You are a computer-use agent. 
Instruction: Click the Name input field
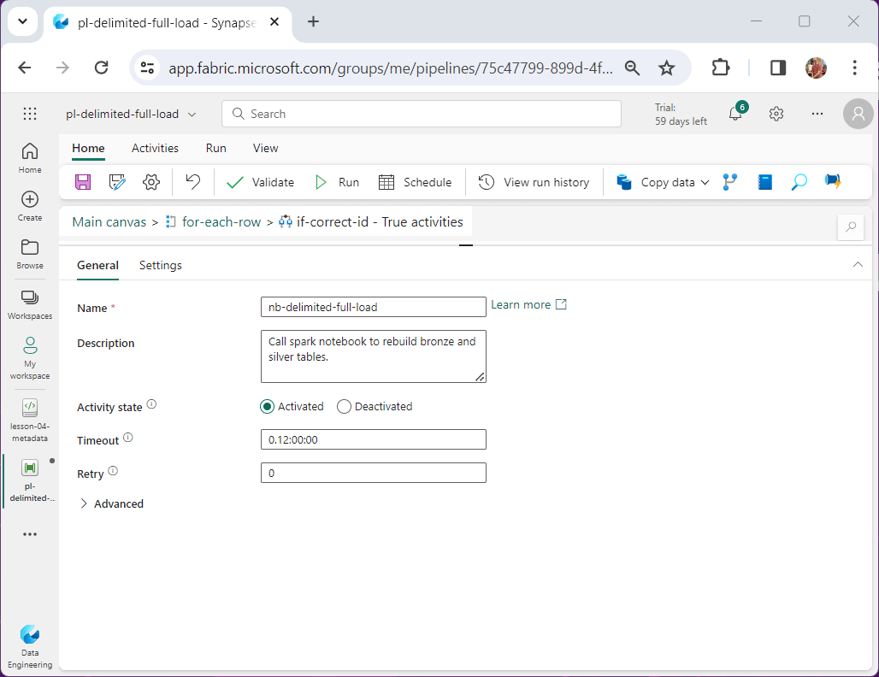pos(374,307)
